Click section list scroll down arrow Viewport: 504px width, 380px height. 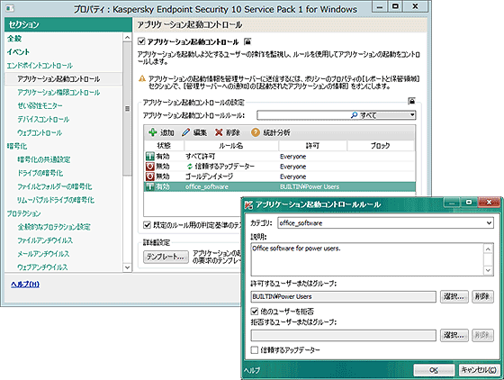click(127, 267)
